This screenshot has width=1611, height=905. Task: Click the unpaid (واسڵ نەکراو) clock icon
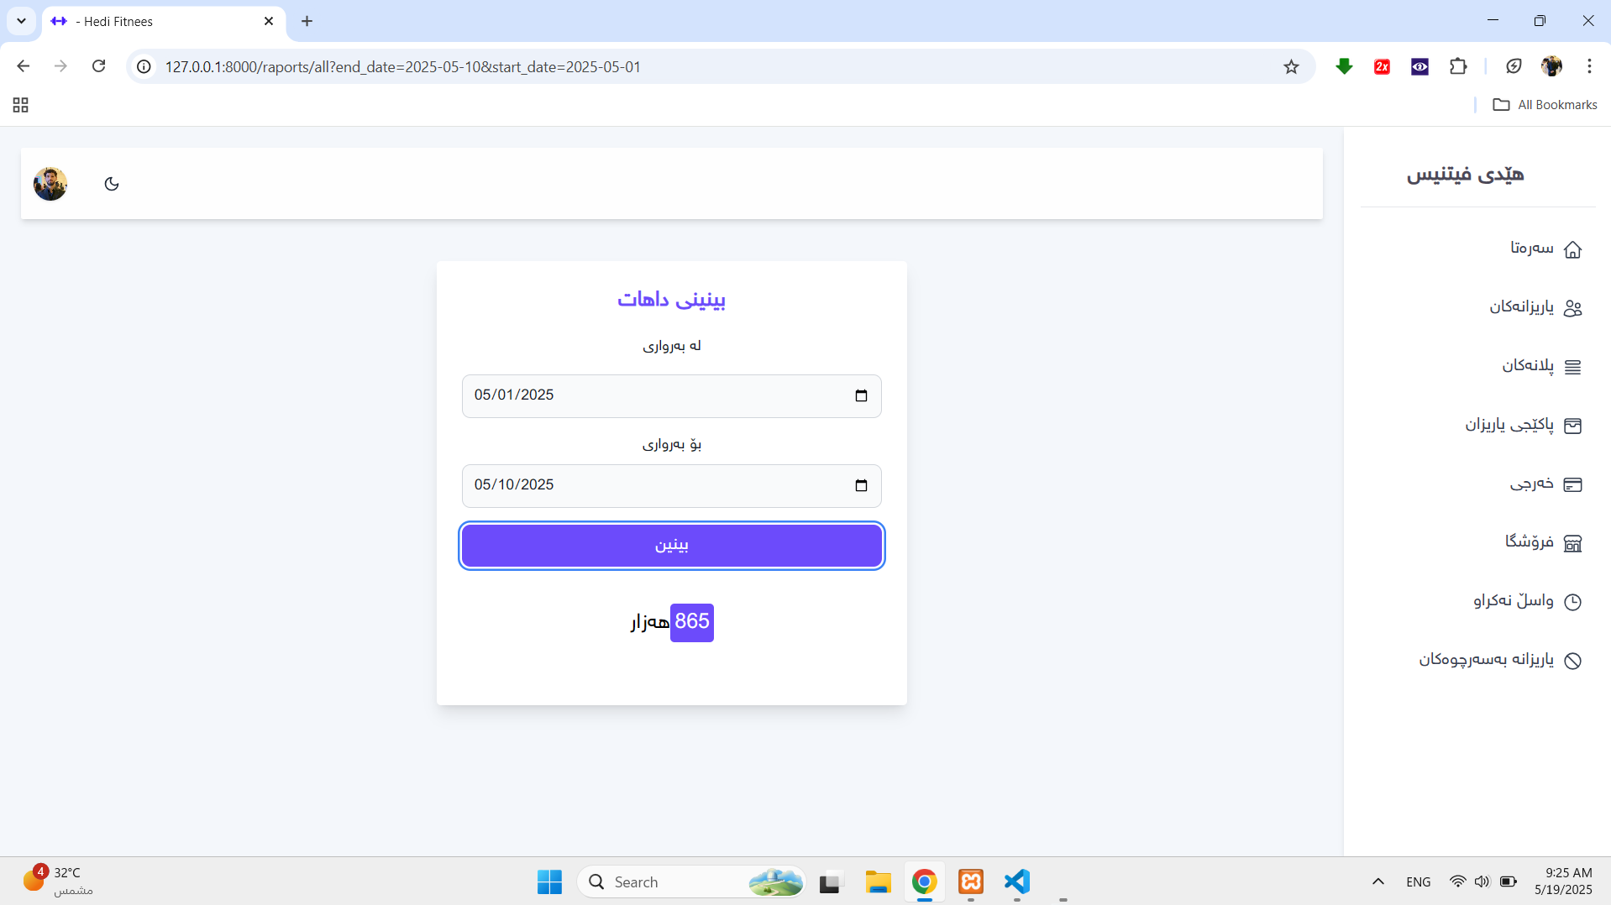pyautogui.click(x=1572, y=602)
